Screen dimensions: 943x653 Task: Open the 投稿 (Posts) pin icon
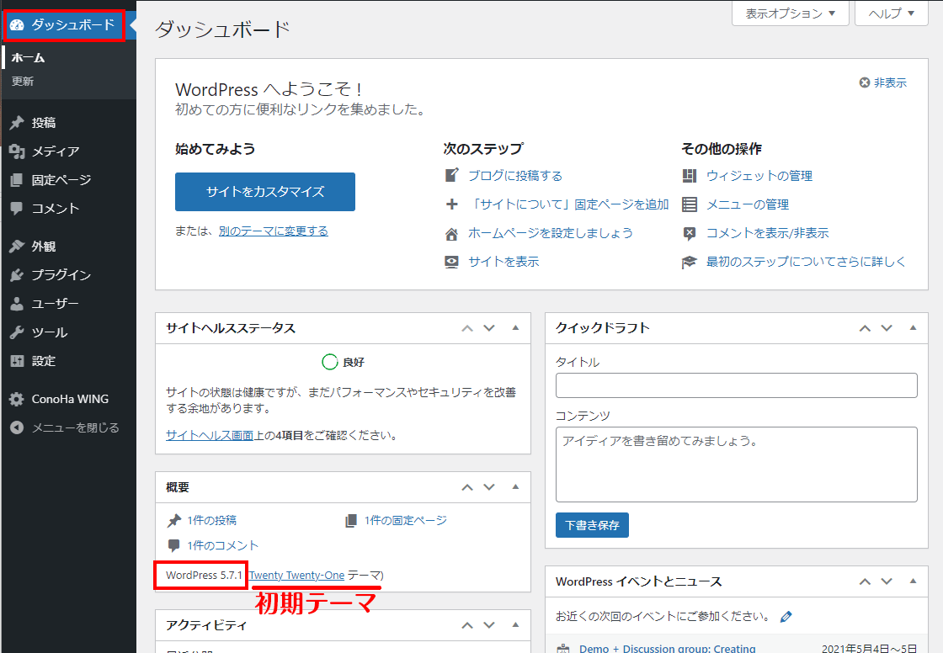(17, 123)
